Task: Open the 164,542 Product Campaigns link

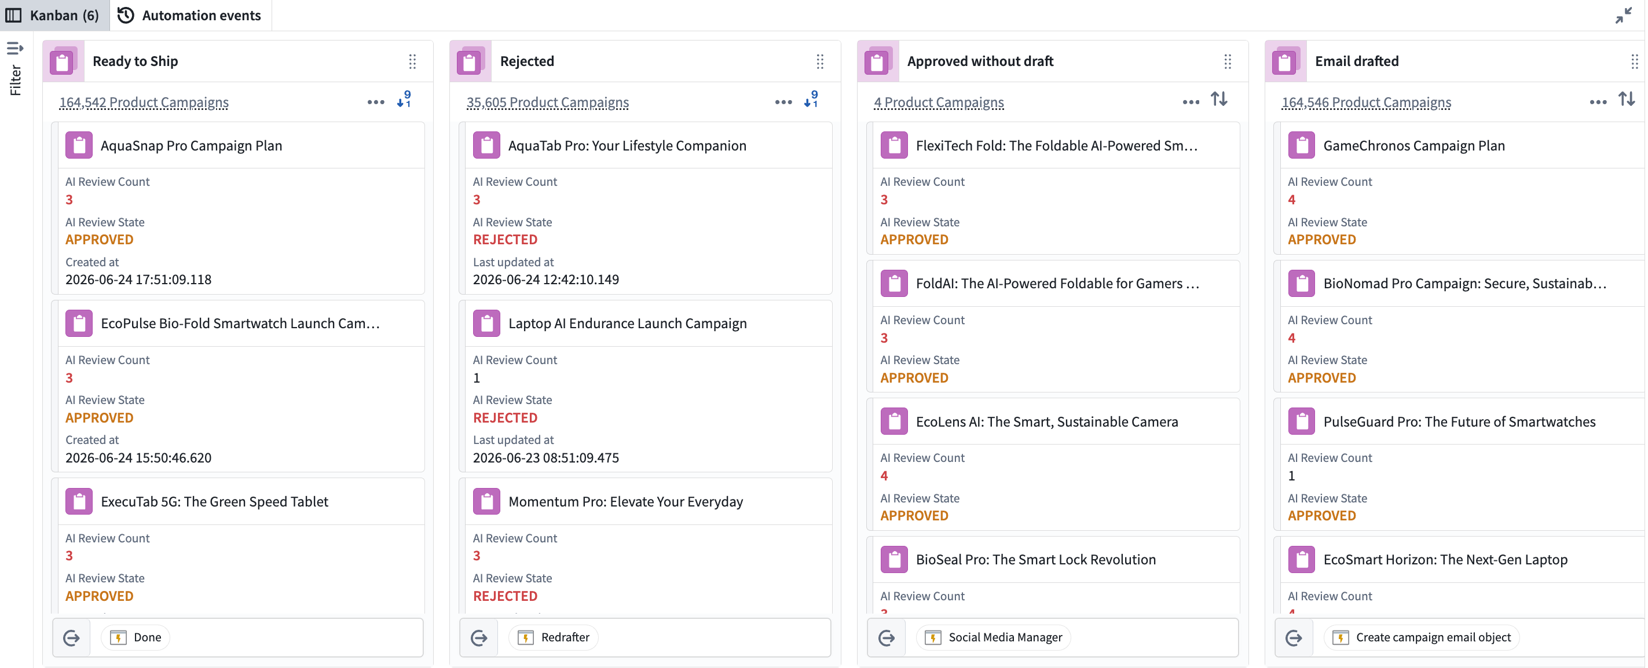Action: [144, 102]
